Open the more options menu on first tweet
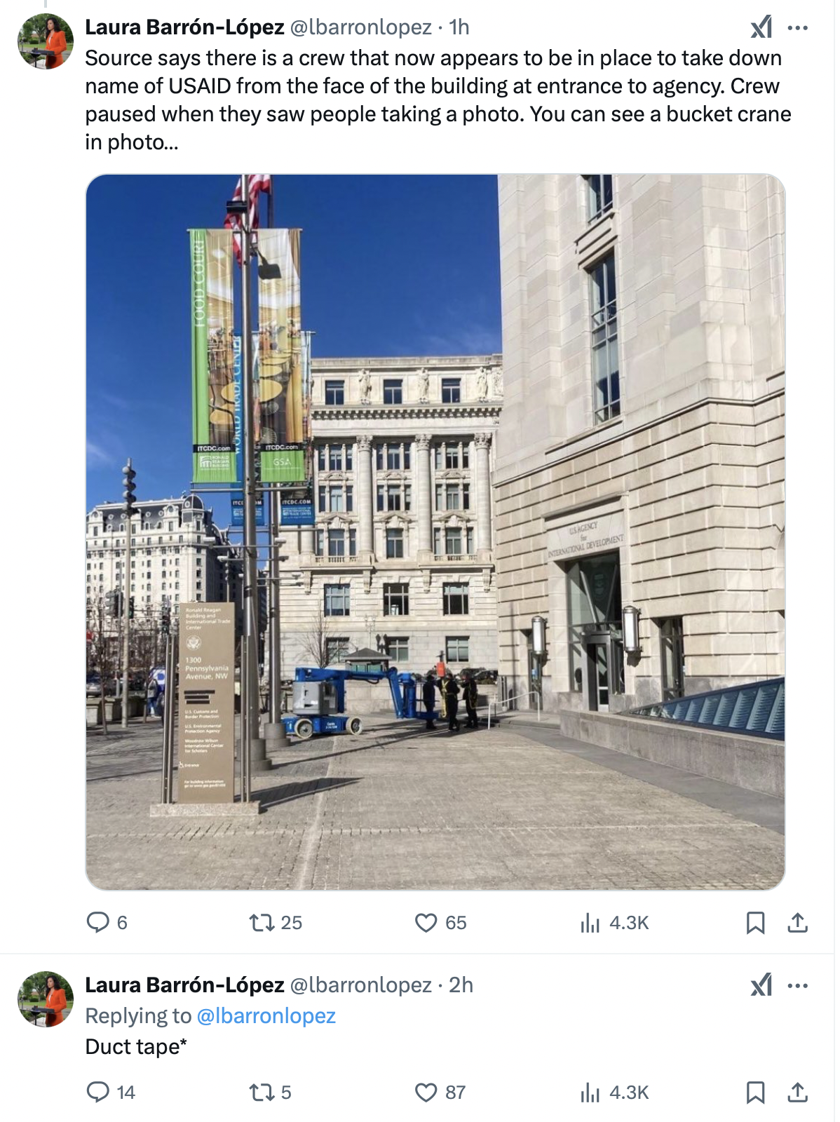Screen dimensions: 840x1122 (x=799, y=28)
